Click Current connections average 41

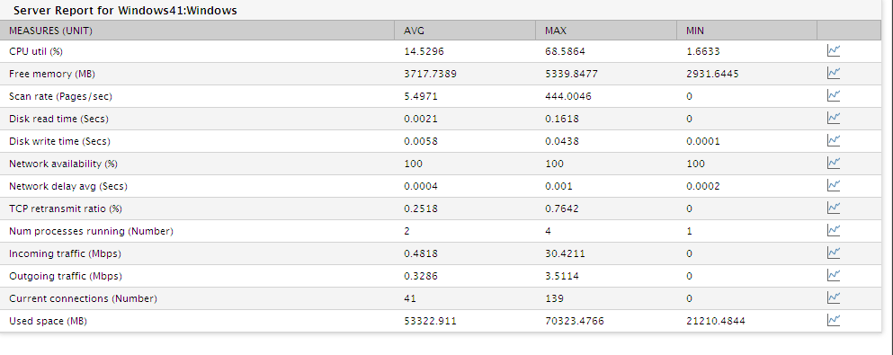point(410,298)
